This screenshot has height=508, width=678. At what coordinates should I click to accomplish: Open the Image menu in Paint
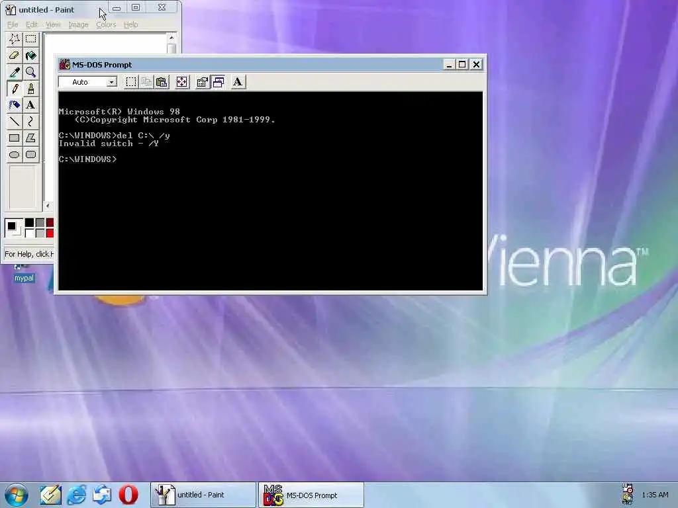tap(78, 24)
